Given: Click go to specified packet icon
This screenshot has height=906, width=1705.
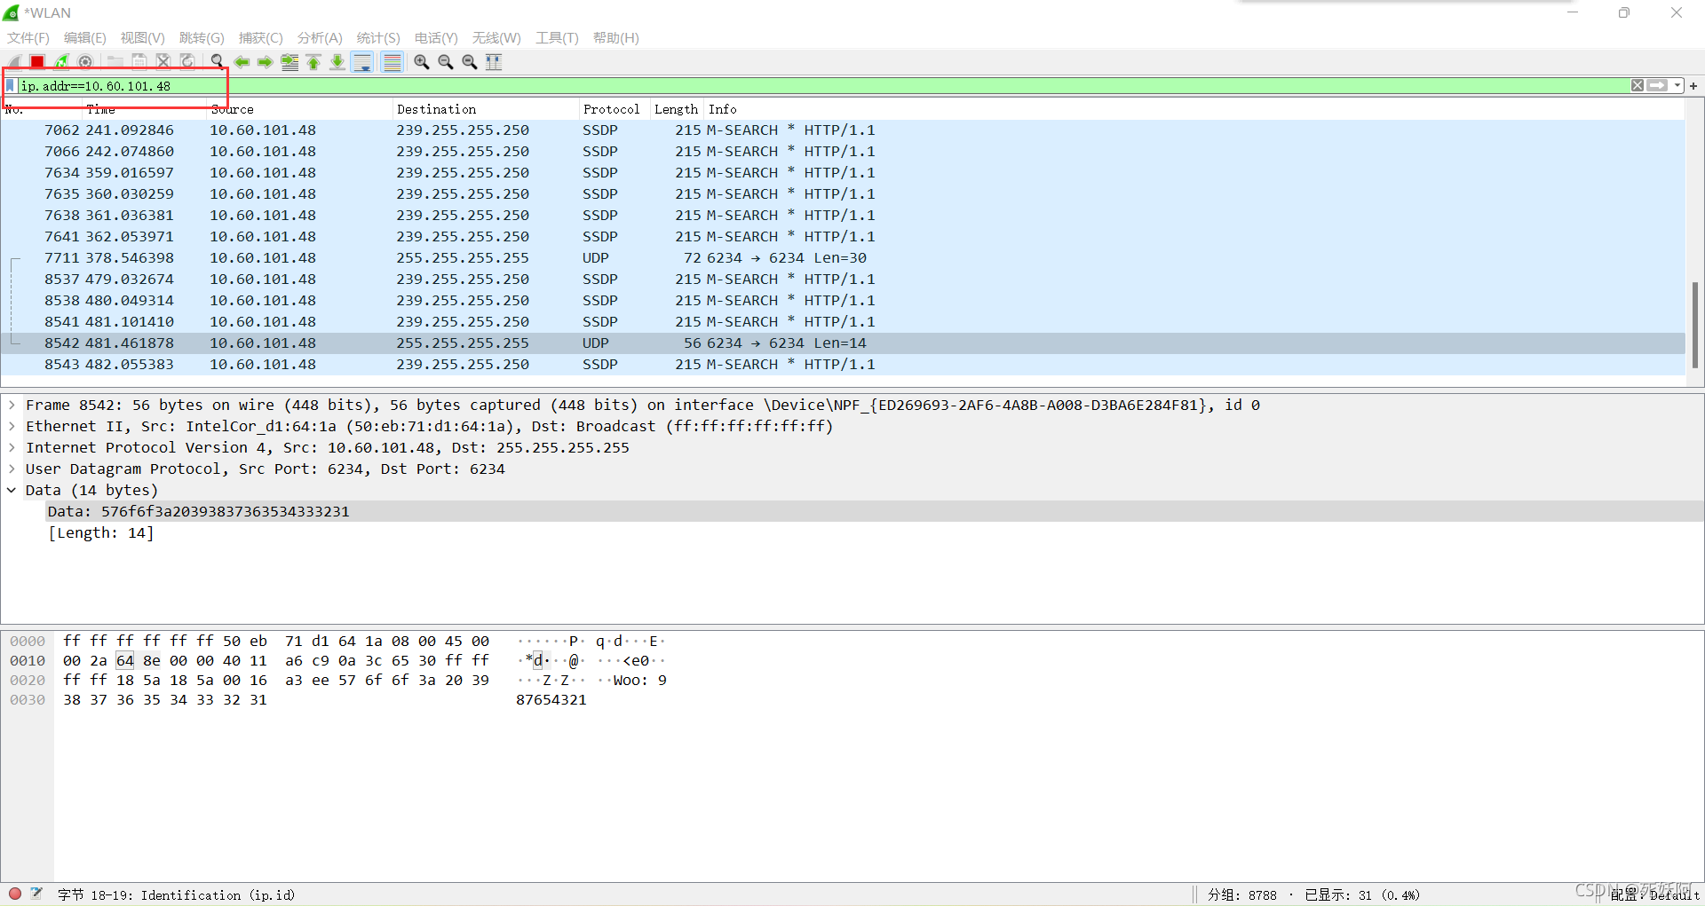Looking at the screenshot, I should point(289,61).
